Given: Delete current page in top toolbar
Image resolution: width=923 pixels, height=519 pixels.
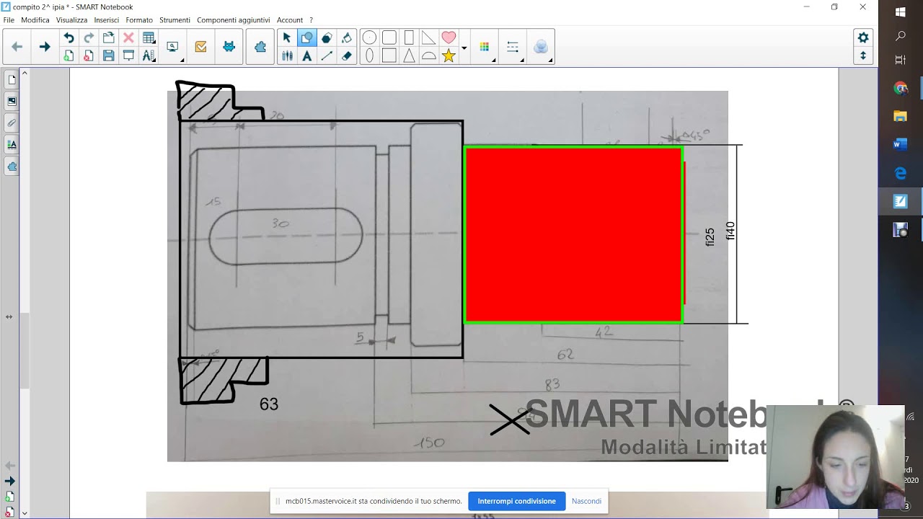Looking at the screenshot, I should (x=89, y=56).
